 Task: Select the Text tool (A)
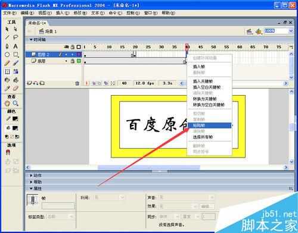coord(15,46)
